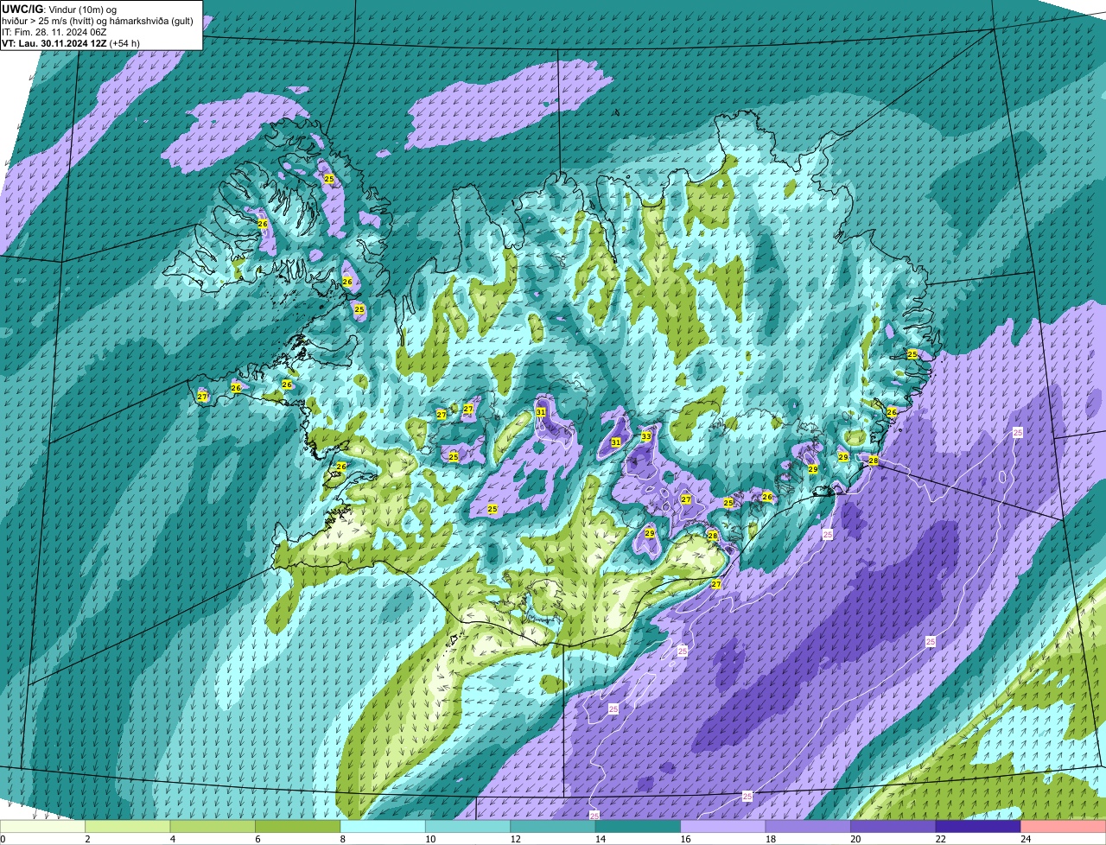The width and height of the screenshot is (1106, 845).
Task: Click the legend tick label "20"
Action: tap(855, 839)
